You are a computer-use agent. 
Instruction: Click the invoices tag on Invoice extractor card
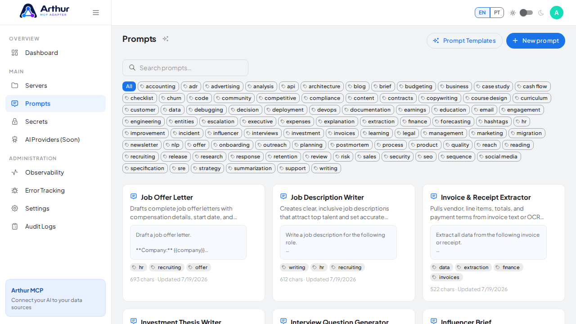[x=446, y=277]
